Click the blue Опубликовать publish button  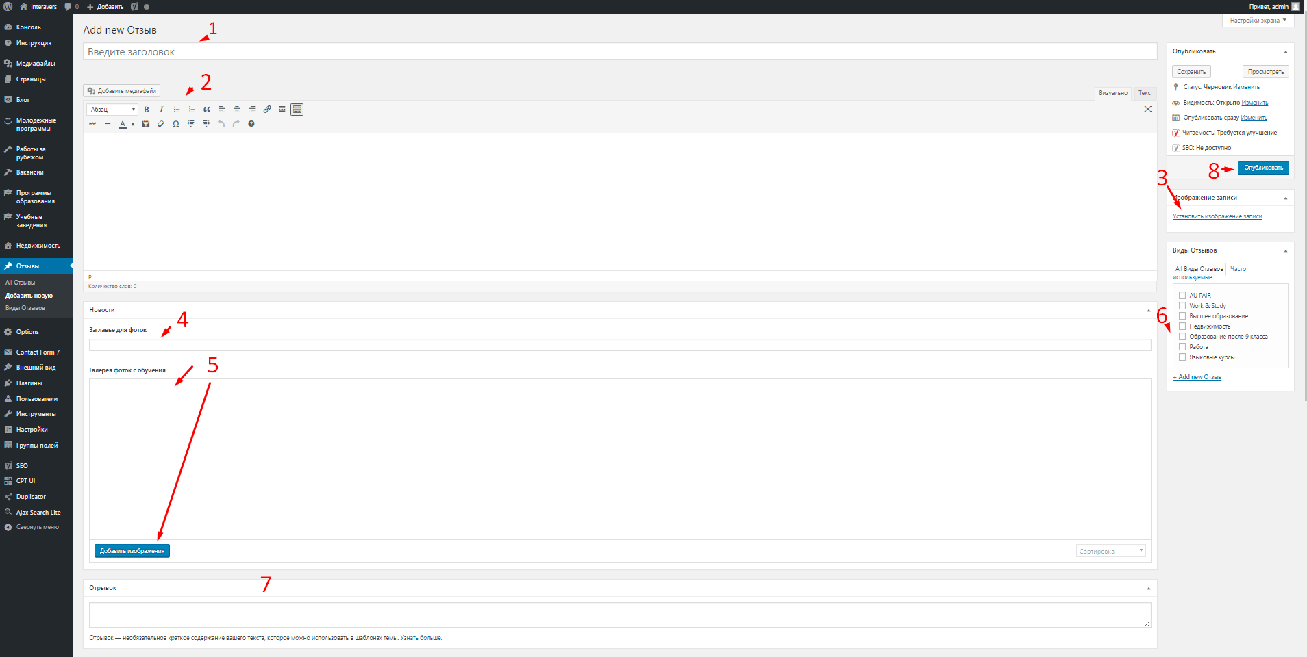[x=1263, y=168]
